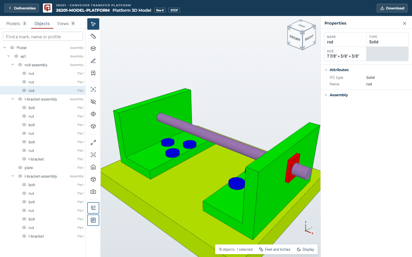Screen dimensions: 412x257
Task: Select the plate row in tree
Action: (x=43, y=168)
